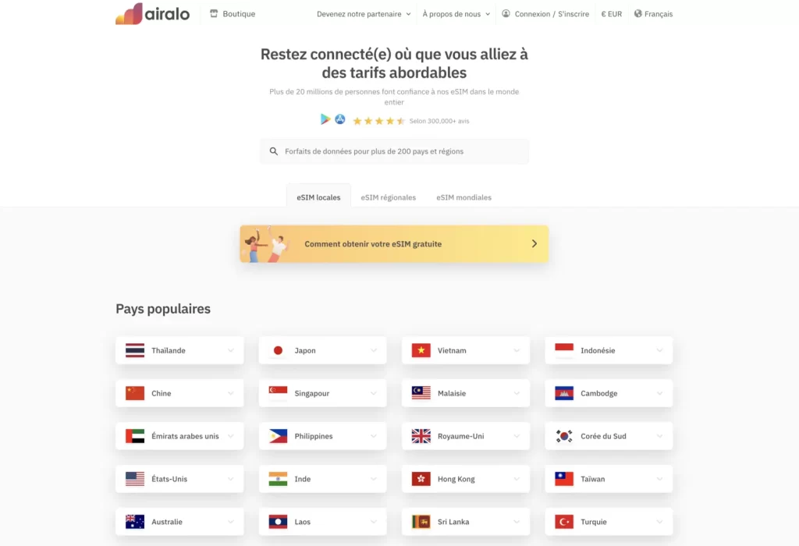
Task: Click arrow on free eSIM banner
Action: tap(534, 244)
